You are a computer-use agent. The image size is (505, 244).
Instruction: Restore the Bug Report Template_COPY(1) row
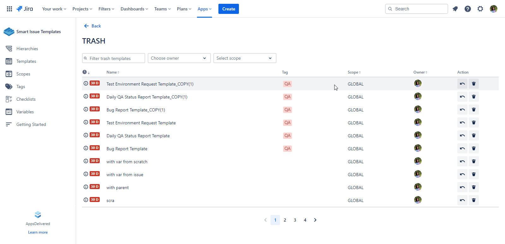point(462,110)
